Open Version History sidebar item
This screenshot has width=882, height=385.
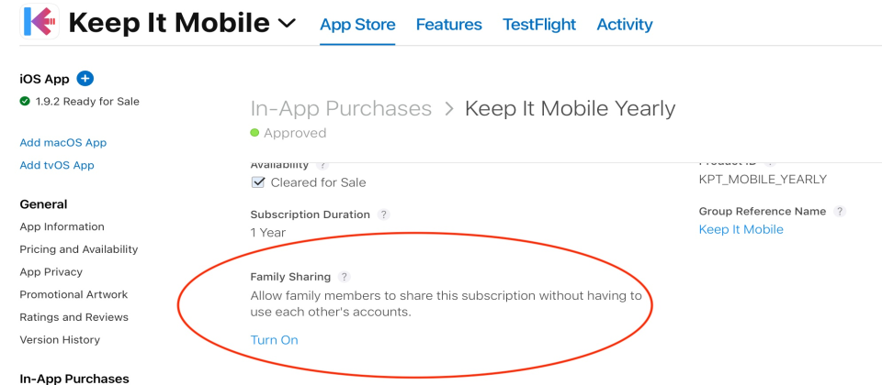60,339
